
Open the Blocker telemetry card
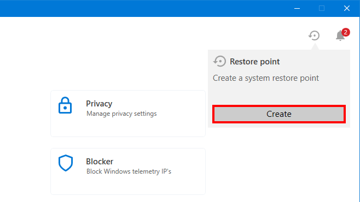(x=128, y=171)
